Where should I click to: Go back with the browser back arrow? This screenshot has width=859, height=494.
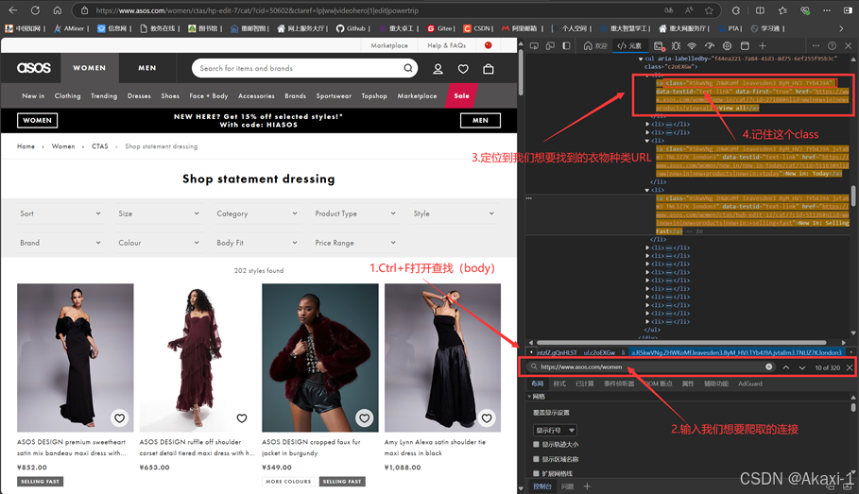pyautogui.click(x=12, y=10)
